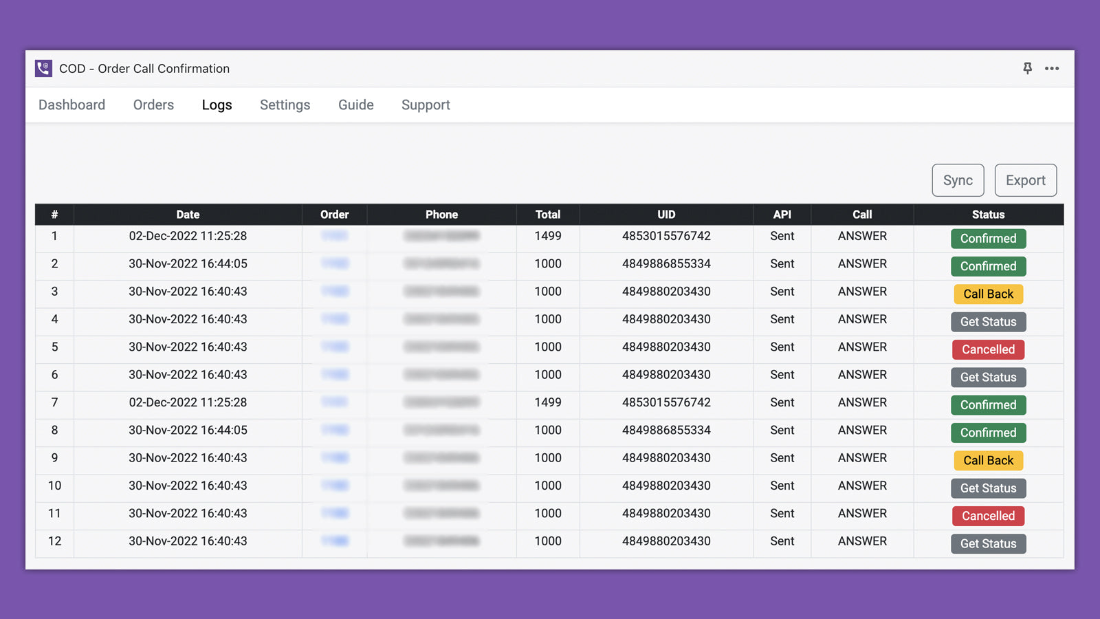Screen dimensions: 1100x619
Task: Pin the app using the pin icon
Action: click(x=1027, y=68)
